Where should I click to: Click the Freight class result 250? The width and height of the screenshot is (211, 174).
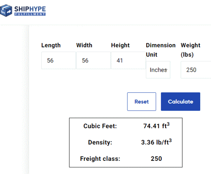(x=156, y=159)
